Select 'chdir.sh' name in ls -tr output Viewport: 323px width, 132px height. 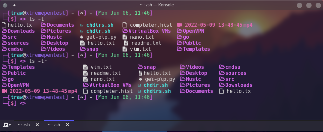click(x=156, y=85)
